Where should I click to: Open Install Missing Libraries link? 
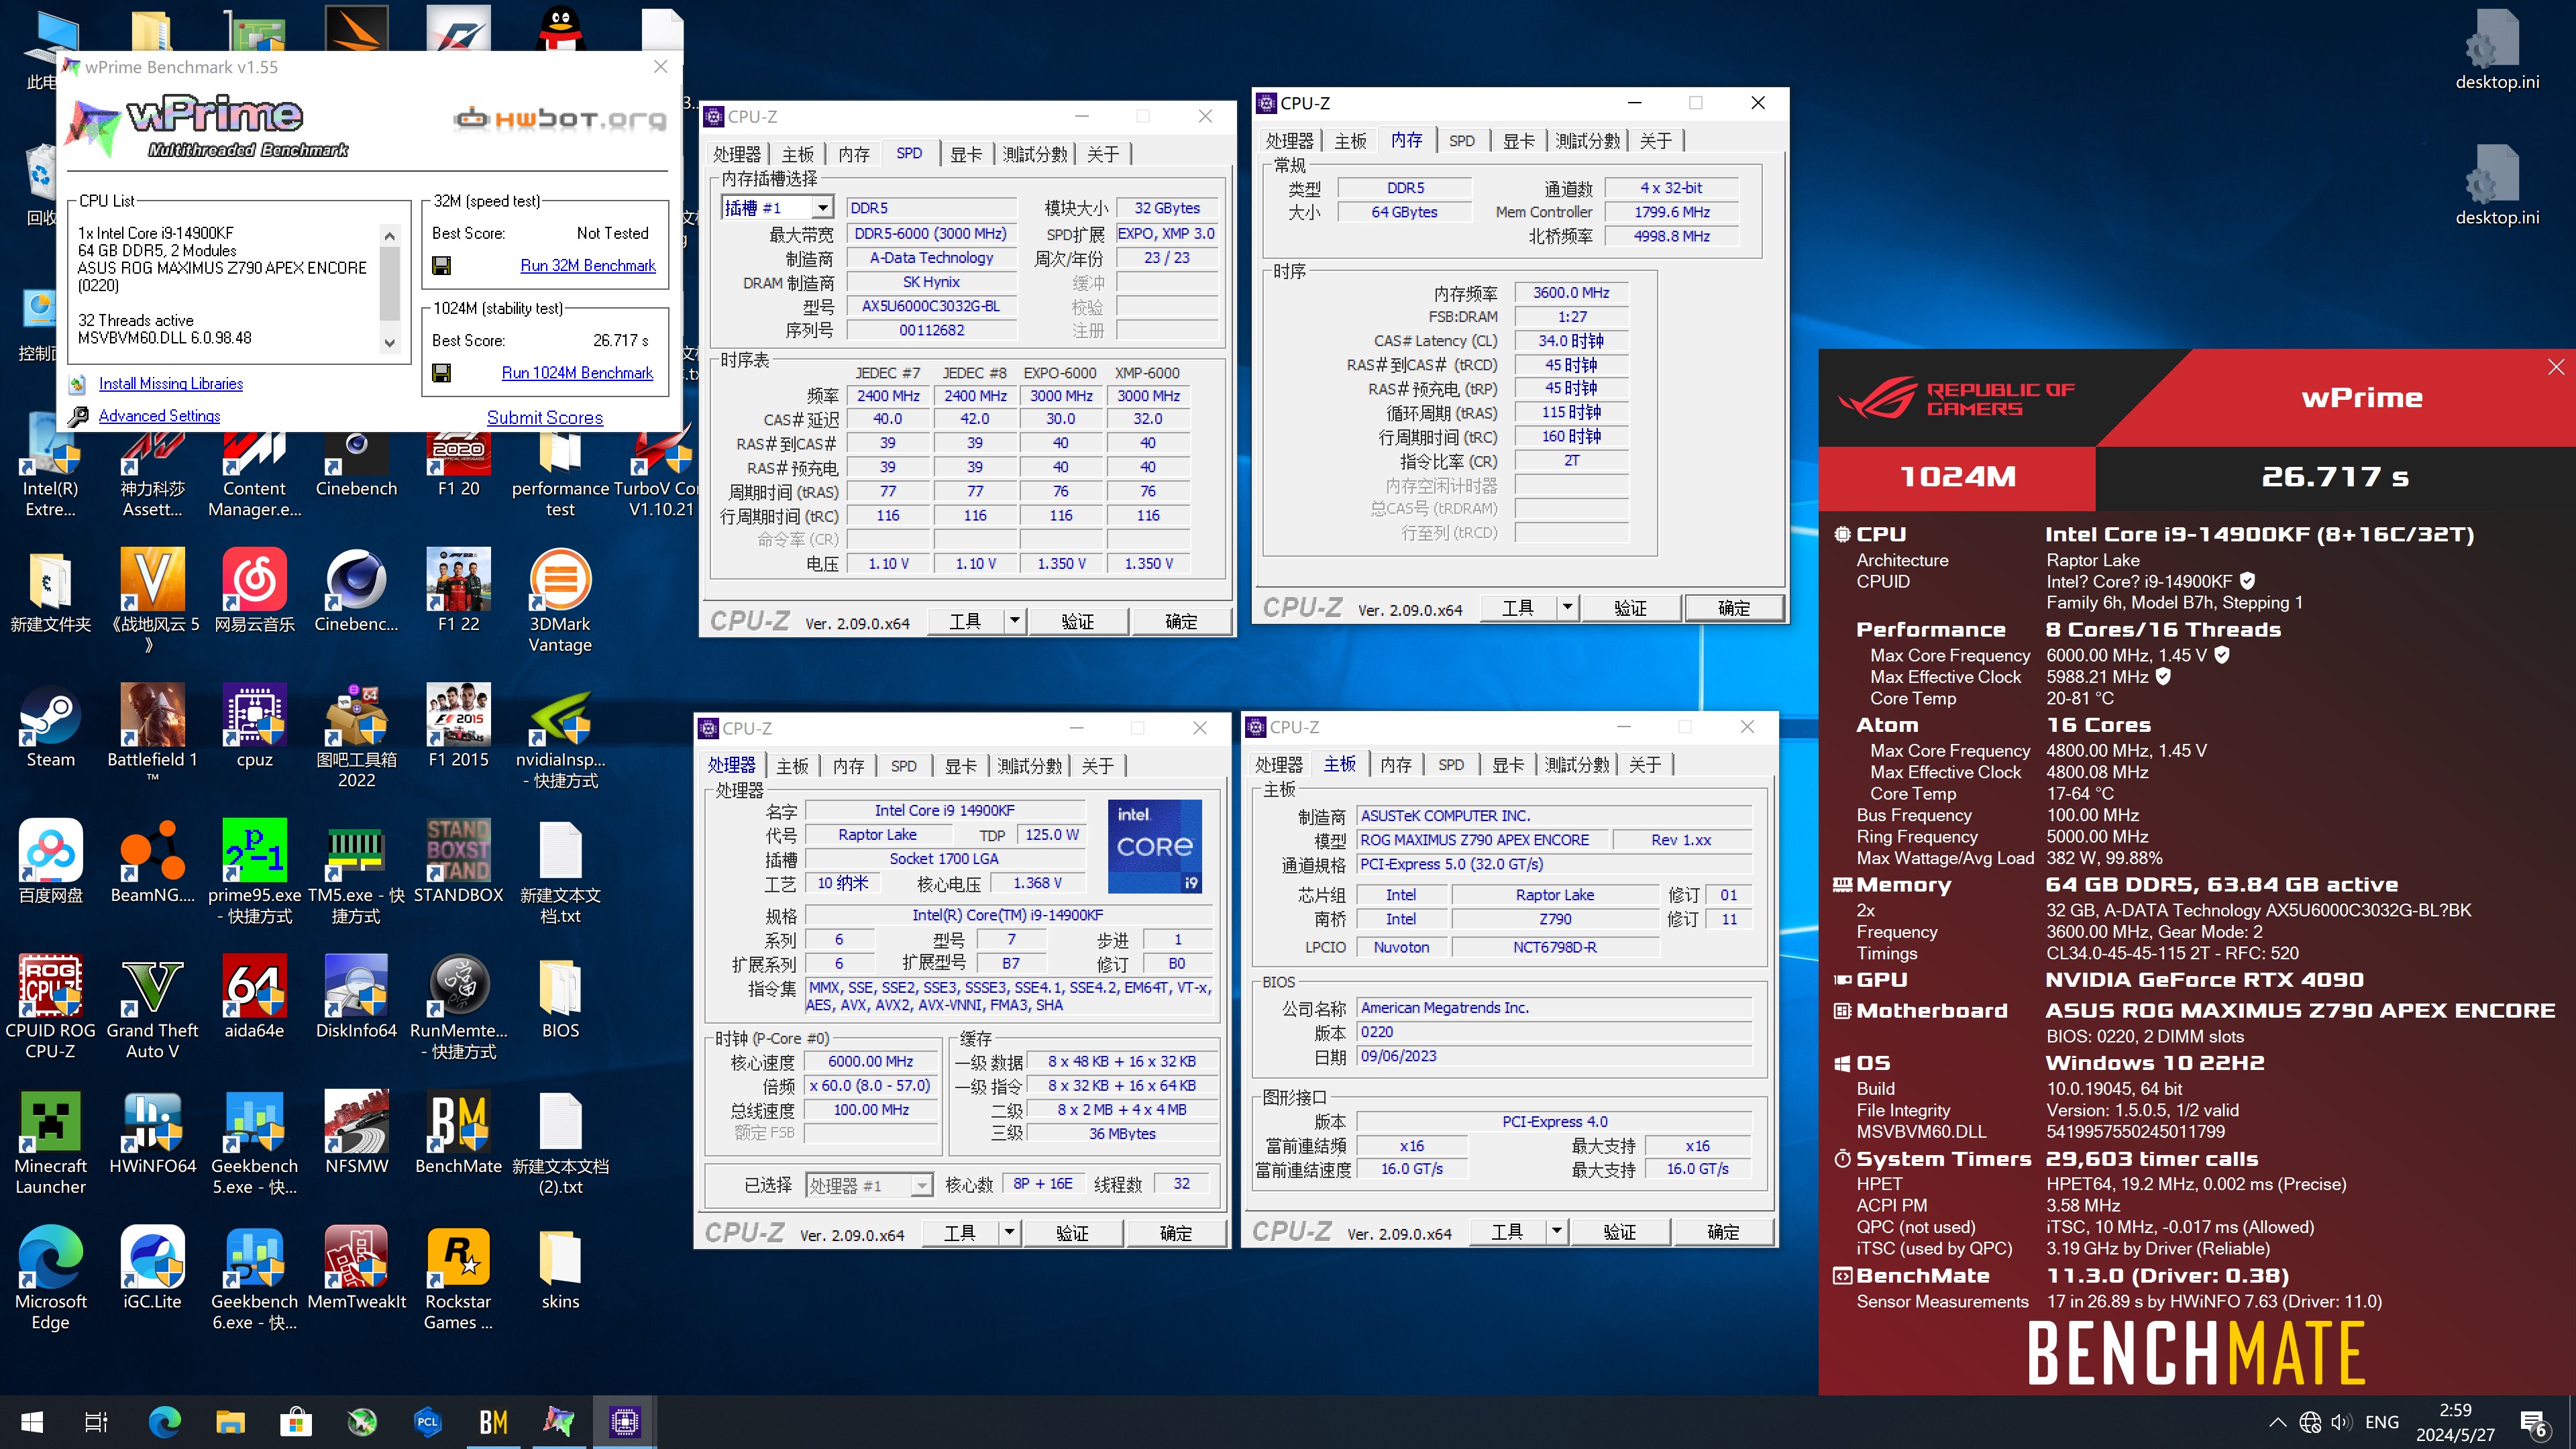point(171,383)
